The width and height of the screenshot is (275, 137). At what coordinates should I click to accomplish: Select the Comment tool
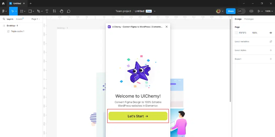point(68,11)
